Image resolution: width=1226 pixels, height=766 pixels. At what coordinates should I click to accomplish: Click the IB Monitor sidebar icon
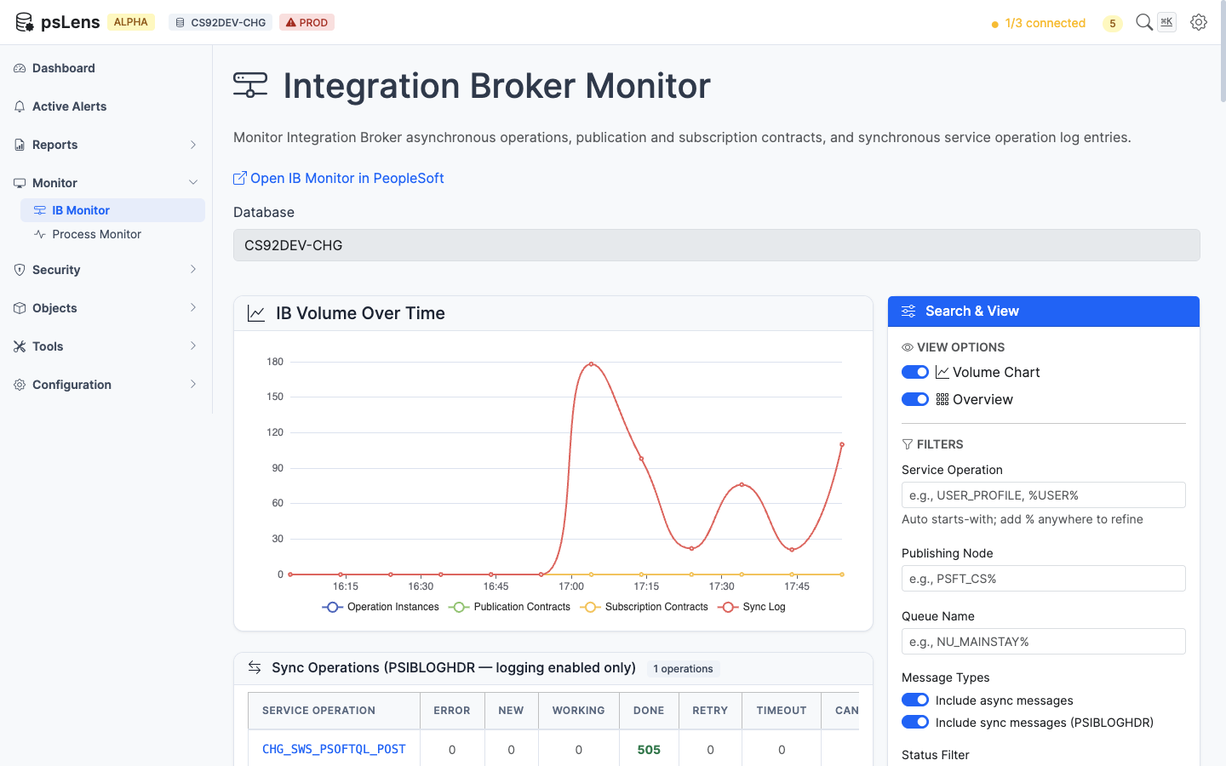click(39, 210)
